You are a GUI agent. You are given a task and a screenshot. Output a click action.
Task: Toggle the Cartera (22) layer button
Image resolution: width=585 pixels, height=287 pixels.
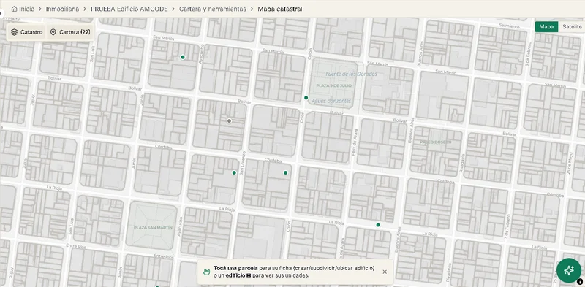[x=70, y=32]
